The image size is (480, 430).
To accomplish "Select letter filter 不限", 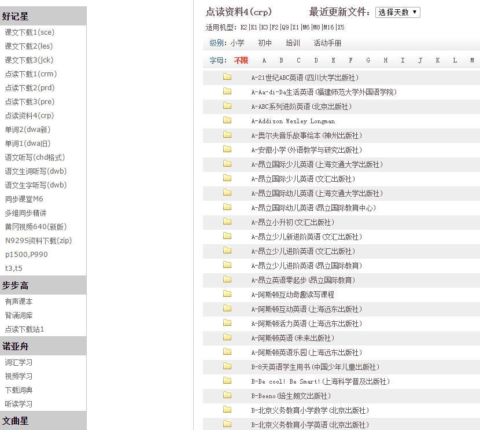I will pos(241,60).
